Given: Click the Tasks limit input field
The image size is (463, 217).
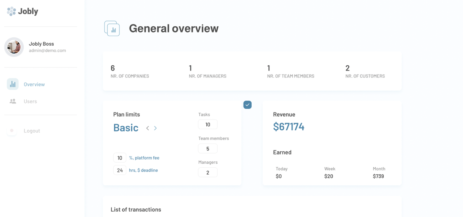Looking at the screenshot, I should (x=208, y=125).
